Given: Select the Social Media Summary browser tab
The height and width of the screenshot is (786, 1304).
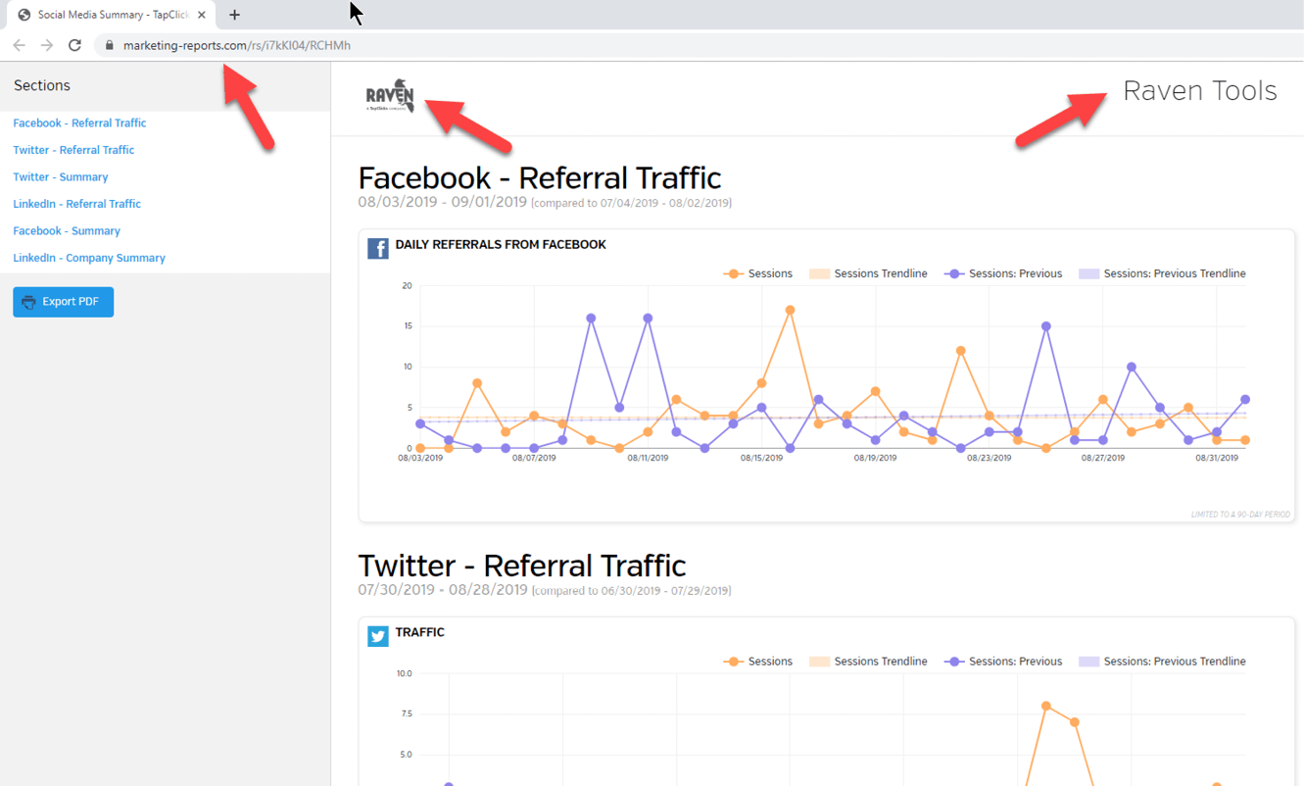Looking at the screenshot, I should [111, 15].
